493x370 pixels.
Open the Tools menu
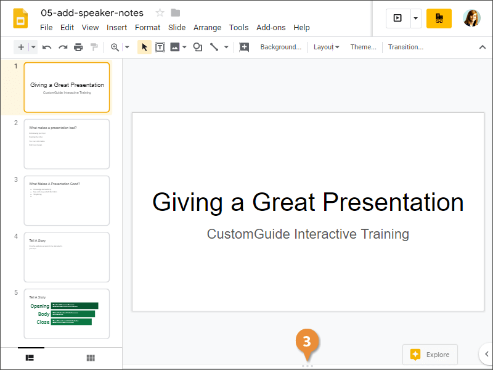click(x=238, y=28)
